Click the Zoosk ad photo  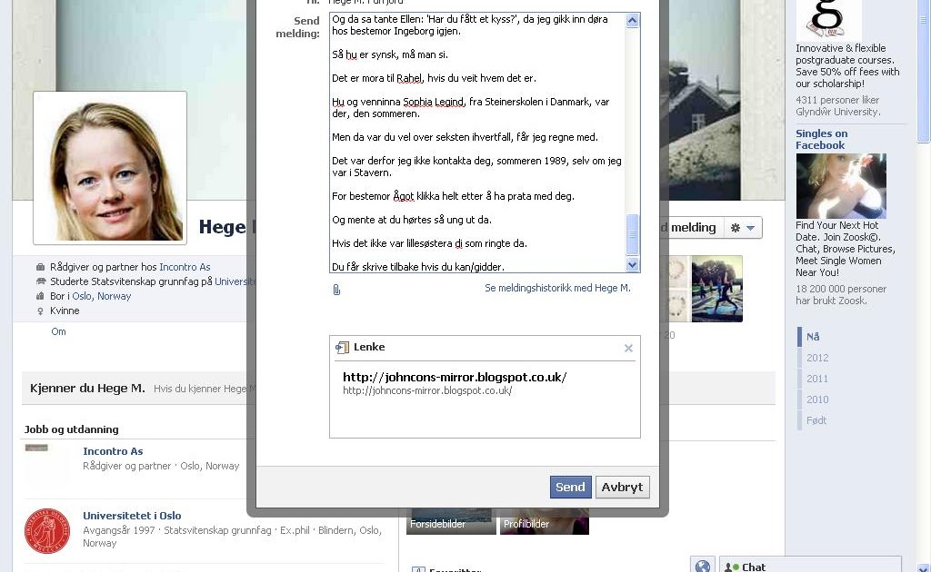click(841, 186)
